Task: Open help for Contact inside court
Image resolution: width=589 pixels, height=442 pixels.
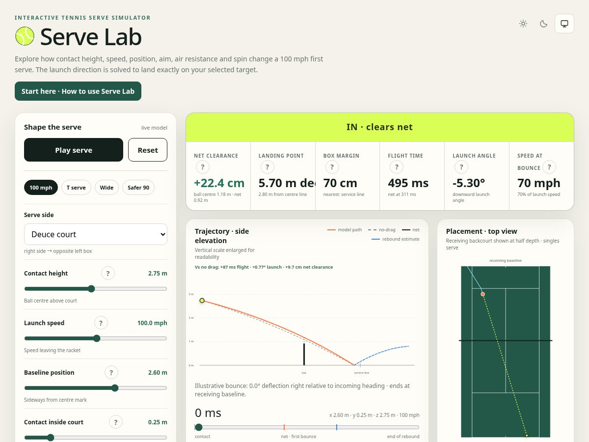Action: [x=116, y=422]
